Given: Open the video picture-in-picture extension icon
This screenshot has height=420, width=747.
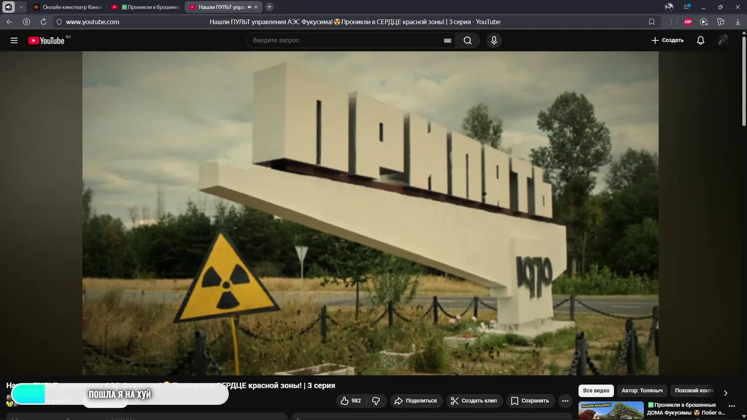Looking at the screenshot, I should [704, 22].
